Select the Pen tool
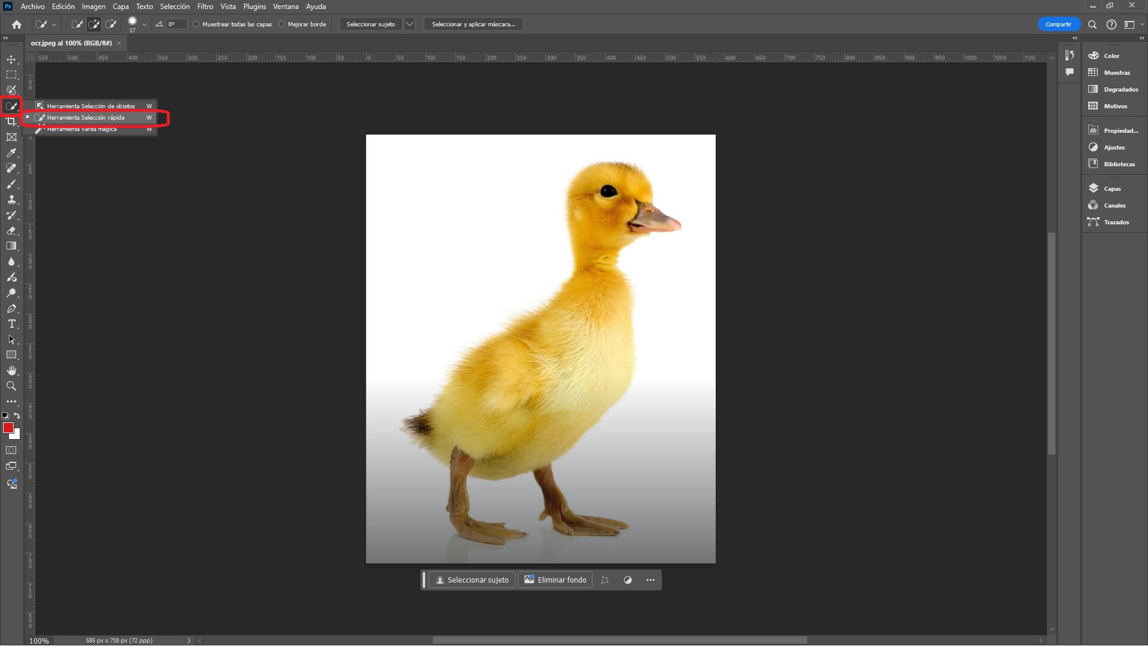 tap(11, 309)
